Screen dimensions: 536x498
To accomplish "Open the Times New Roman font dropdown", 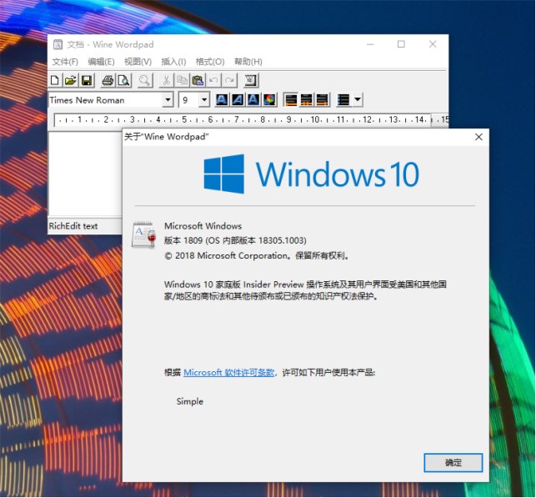I will click(168, 100).
